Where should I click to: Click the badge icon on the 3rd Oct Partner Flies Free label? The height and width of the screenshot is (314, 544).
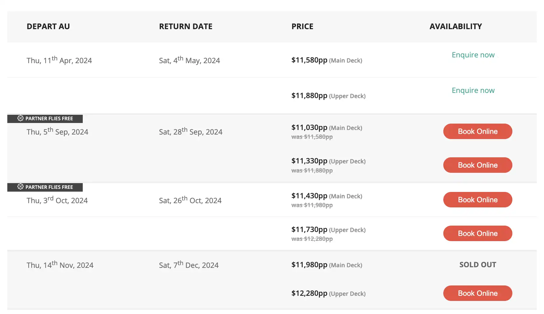tap(20, 187)
